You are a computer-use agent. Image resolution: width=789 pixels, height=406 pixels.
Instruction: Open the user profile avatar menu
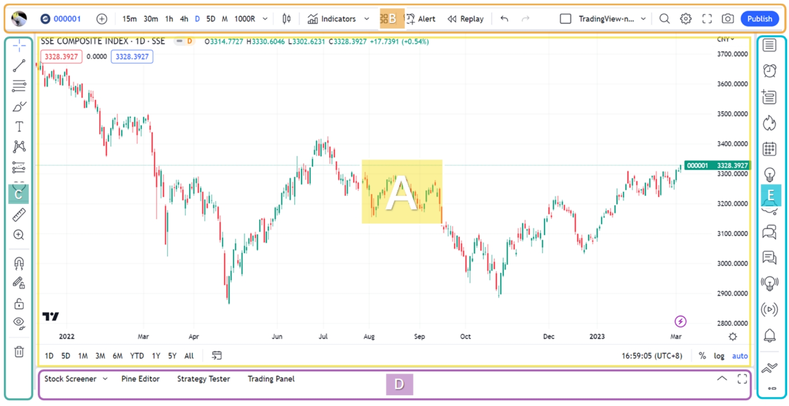(19, 19)
